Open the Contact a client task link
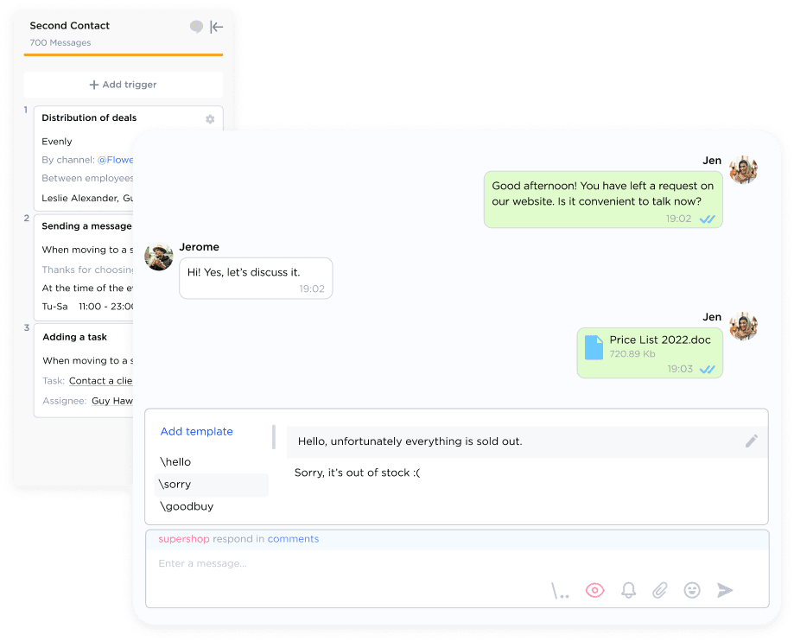Image resolution: width=794 pixels, height=641 pixels. tap(101, 380)
